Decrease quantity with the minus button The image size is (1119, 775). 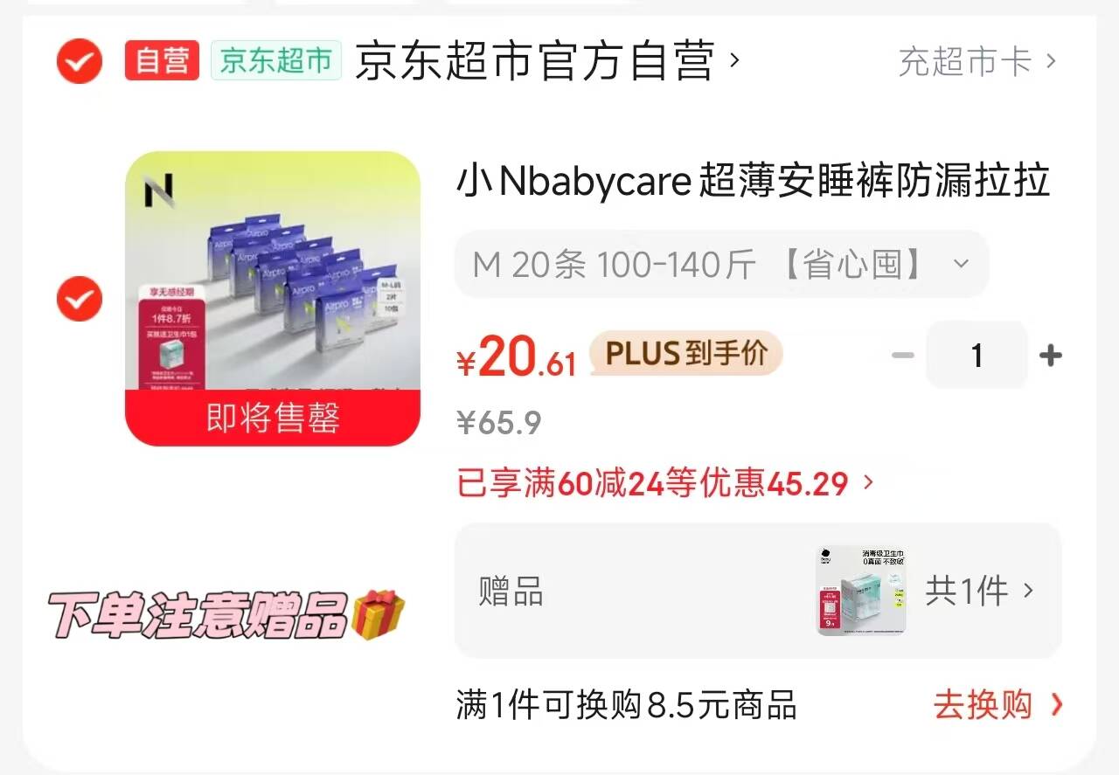[x=903, y=356]
